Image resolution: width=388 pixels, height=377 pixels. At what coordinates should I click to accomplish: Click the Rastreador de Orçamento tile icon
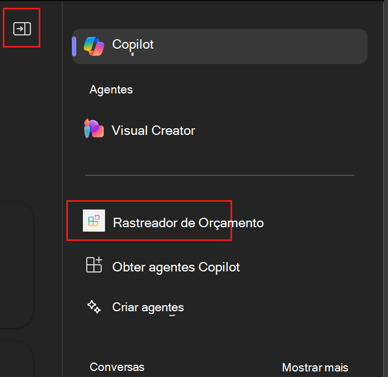[94, 221]
